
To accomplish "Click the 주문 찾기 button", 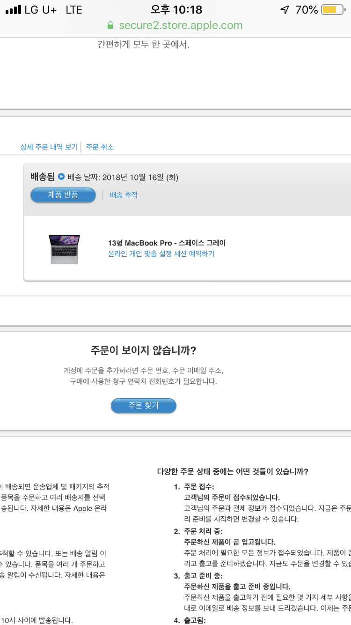I will click(x=144, y=406).
